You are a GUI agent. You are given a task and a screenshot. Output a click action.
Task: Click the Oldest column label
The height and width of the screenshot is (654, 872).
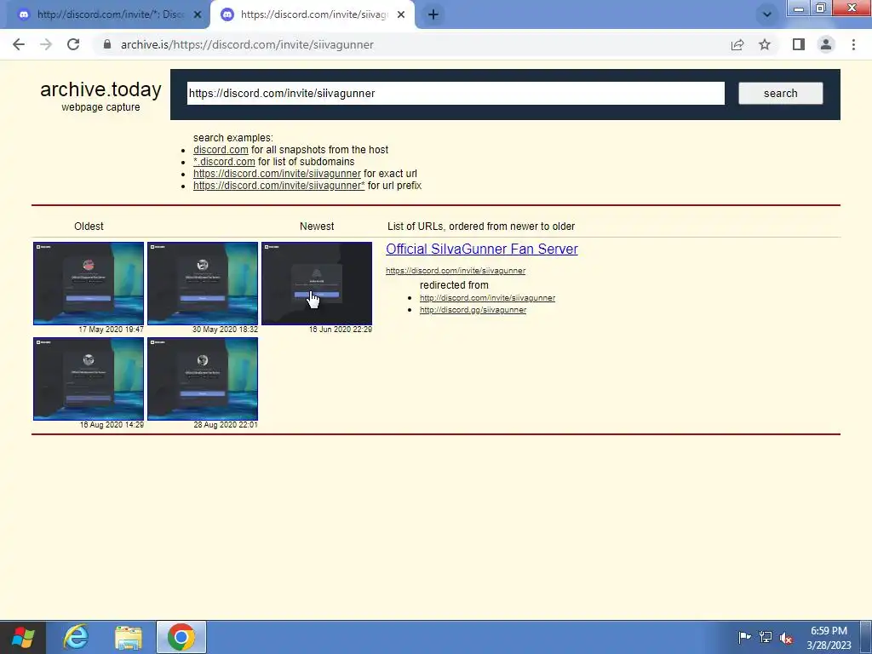click(x=89, y=227)
